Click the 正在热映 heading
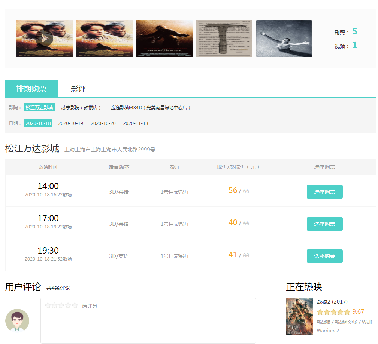Screen dimensions: 378x344 pos(304,287)
